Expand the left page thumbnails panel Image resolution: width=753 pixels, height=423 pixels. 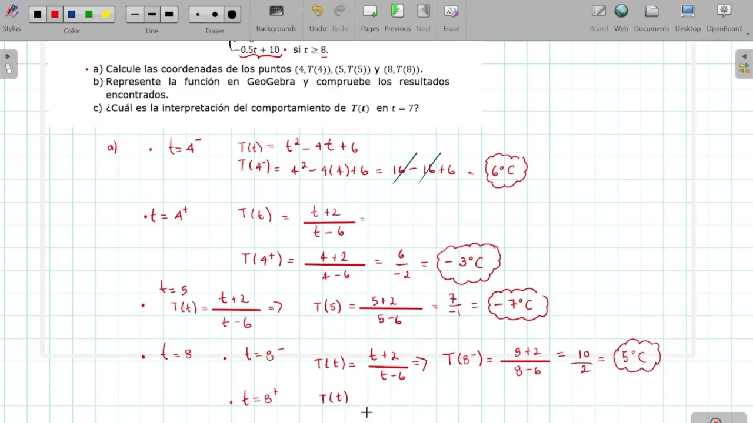pos(8,63)
